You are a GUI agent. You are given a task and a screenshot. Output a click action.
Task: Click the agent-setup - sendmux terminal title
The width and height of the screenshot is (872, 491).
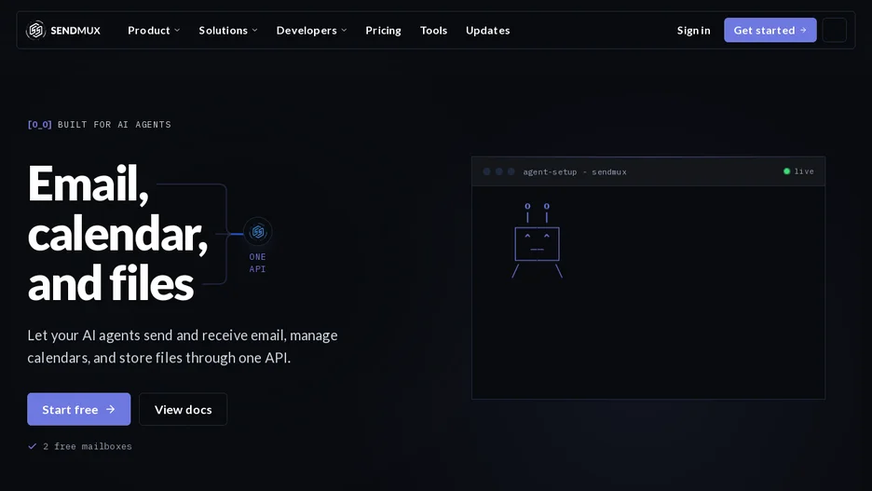pyautogui.click(x=575, y=171)
